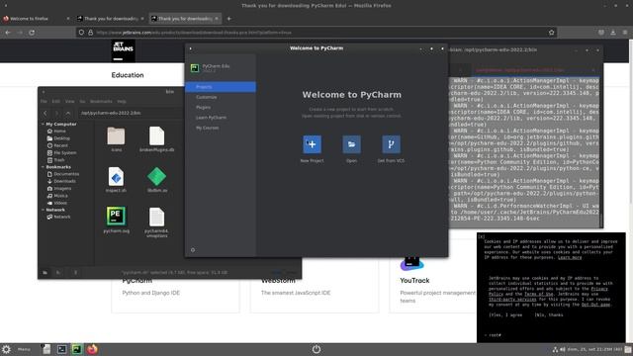Open the View menu in file manager
The width and height of the screenshot is (633, 356).
[x=70, y=101]
